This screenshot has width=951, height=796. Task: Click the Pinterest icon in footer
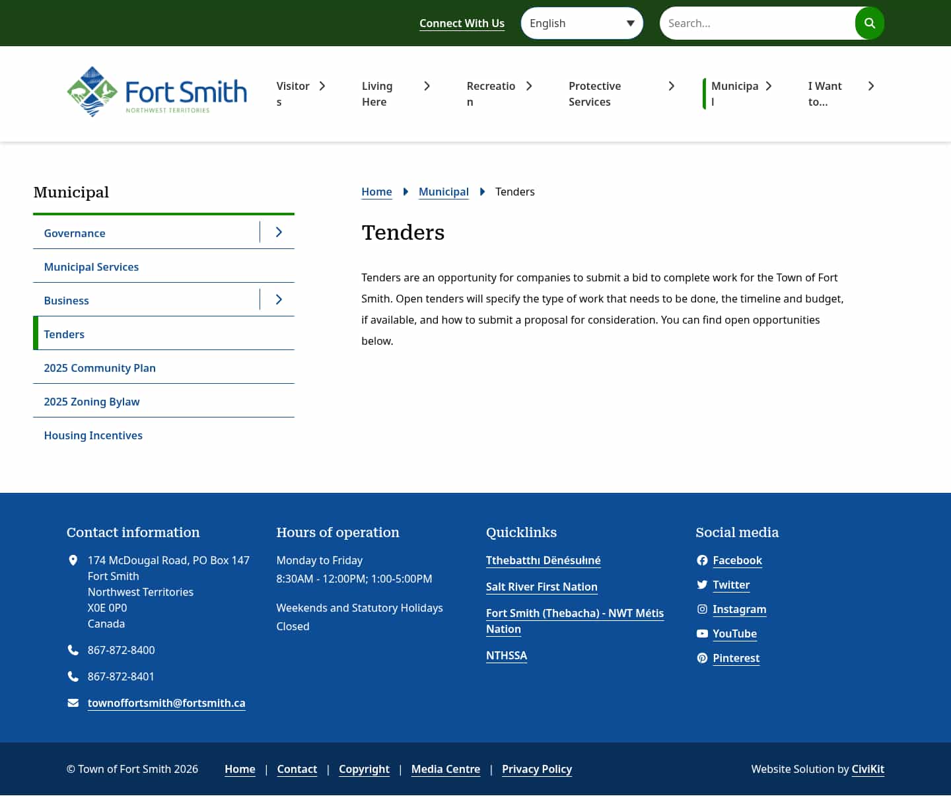click(702, 658)
